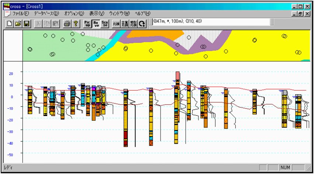Toggle the Pic up mode button

coord(87,24)
